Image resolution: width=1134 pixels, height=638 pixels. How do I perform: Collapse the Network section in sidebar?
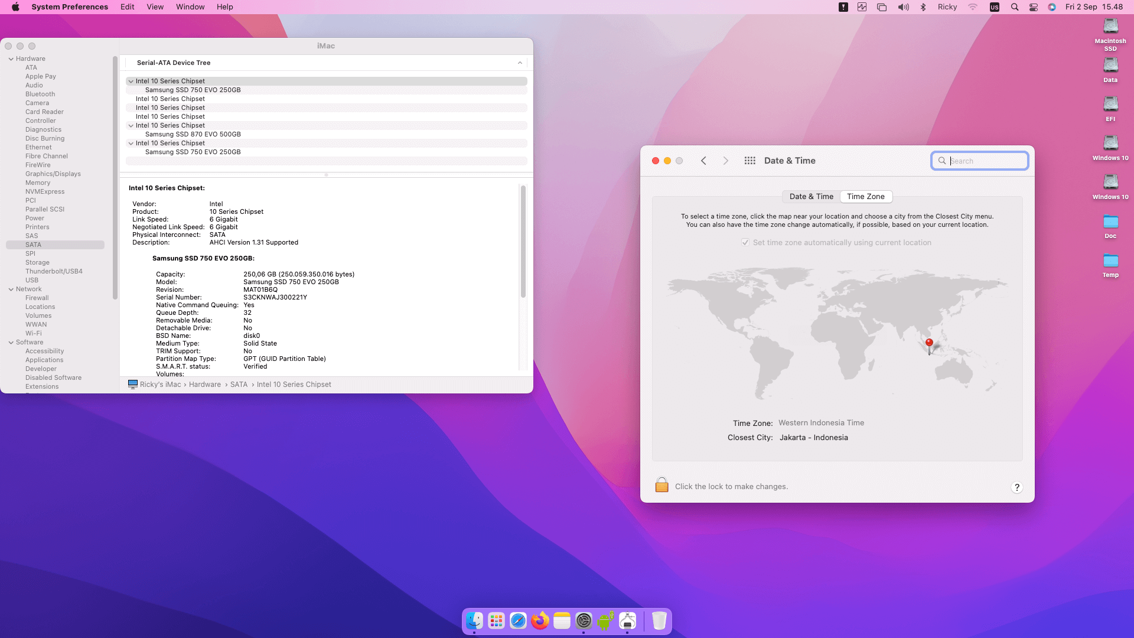[x=11, y=289]
